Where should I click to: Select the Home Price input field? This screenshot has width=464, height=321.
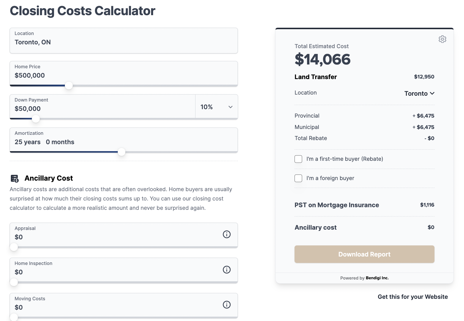coord(88,74)
